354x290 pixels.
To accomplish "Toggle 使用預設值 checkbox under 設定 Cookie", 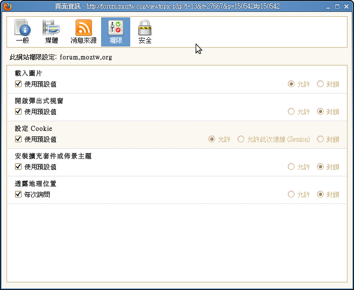I will [x=18, y=139].
